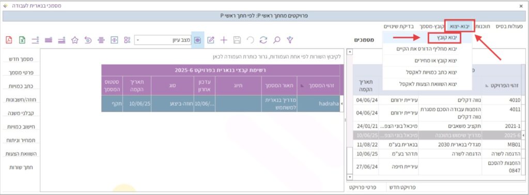Click the green Excel export icon

pos(22,40)
